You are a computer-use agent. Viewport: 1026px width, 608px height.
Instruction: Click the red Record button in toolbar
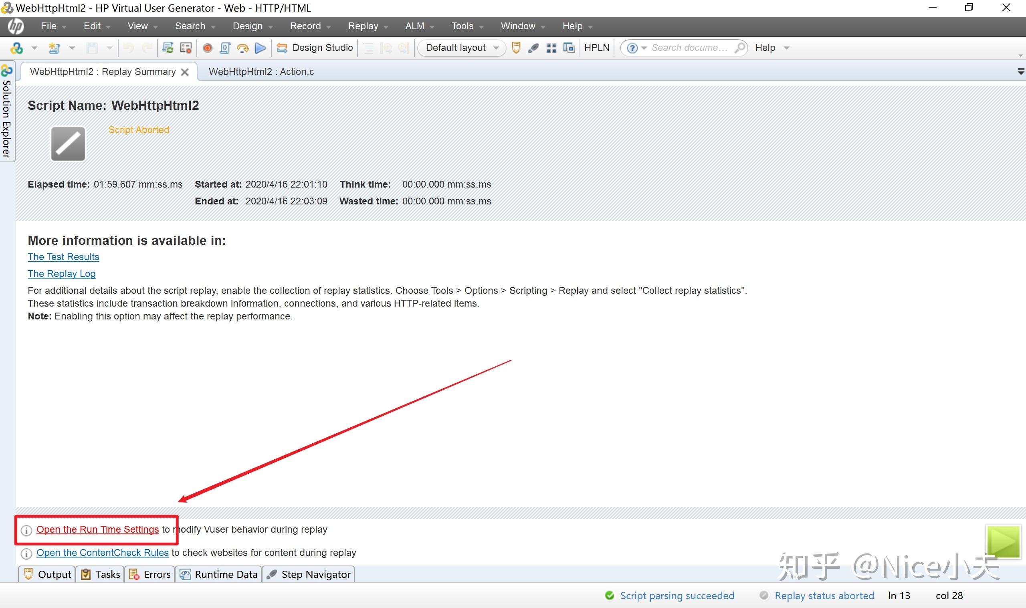208,48
